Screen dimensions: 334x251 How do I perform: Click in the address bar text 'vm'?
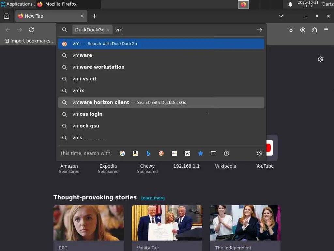(119, 30)
